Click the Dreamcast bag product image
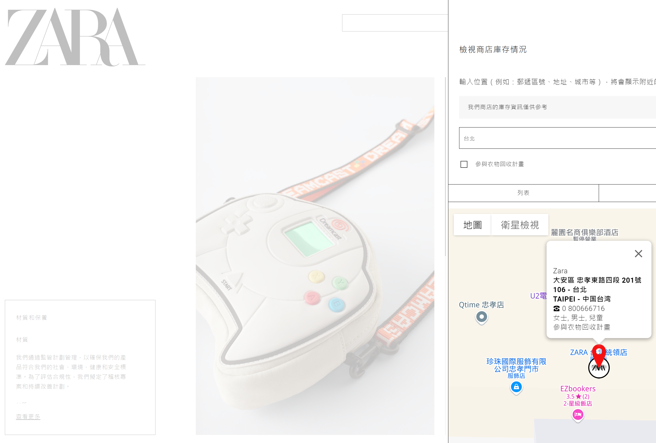The width and height of the screenshot is (656, 443). (315, 256)
